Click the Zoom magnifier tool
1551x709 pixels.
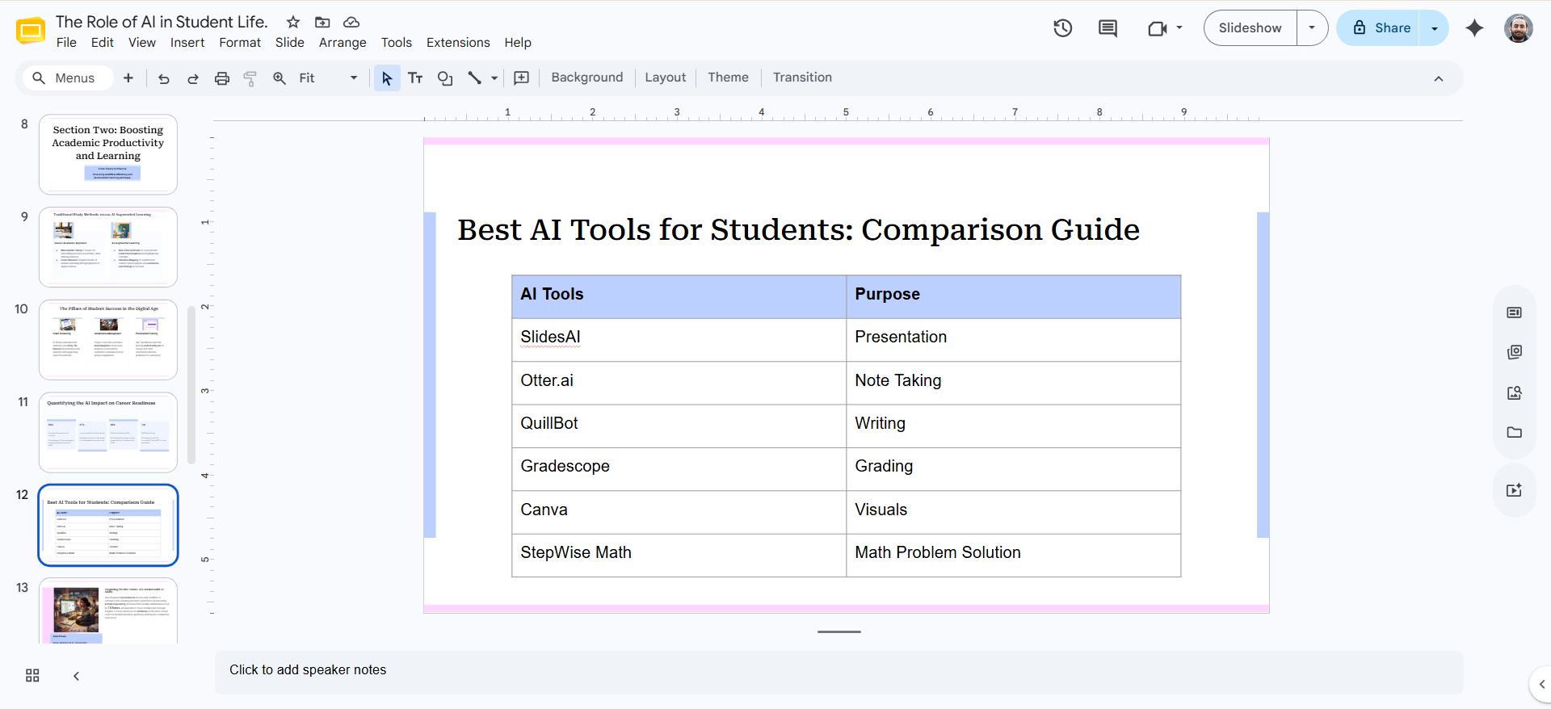[x=280, y=78]
